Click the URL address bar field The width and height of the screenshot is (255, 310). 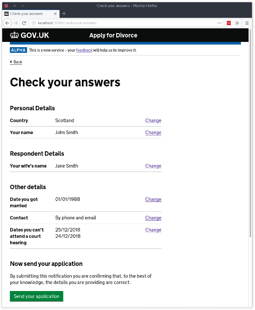point(126,23)
